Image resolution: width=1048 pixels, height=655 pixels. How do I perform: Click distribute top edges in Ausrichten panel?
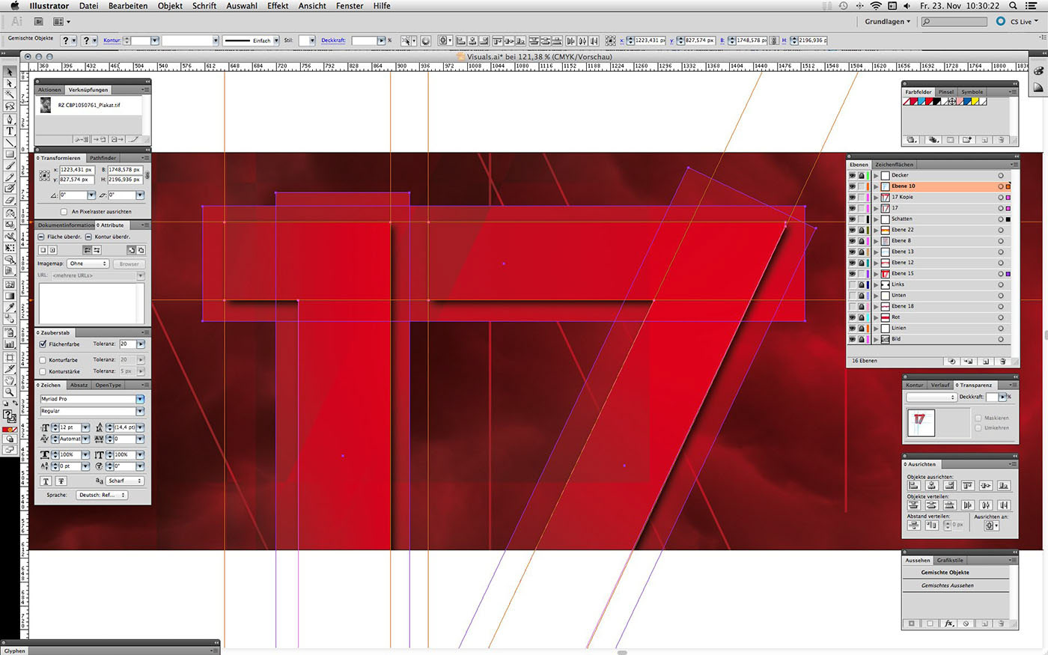point(914,505)
